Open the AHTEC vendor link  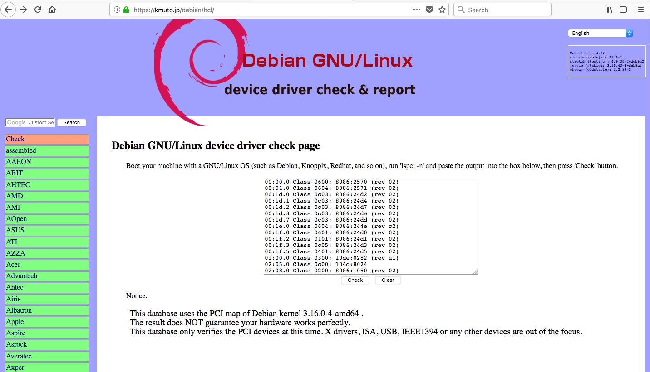[x=47, y=185]
